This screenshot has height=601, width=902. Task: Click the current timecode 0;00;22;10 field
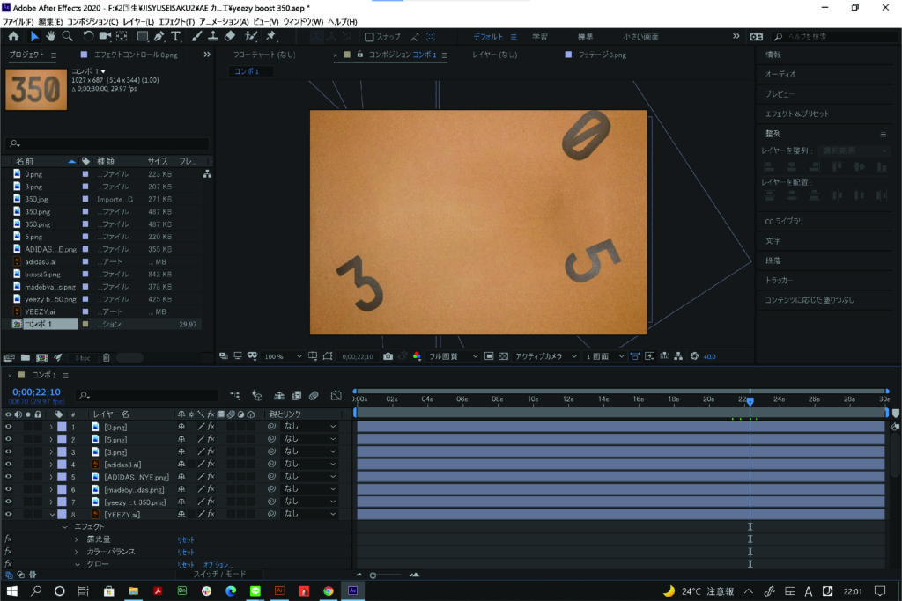[36, 392]
